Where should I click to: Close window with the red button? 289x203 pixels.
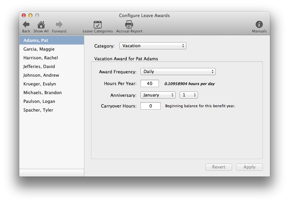coord(24,15)
